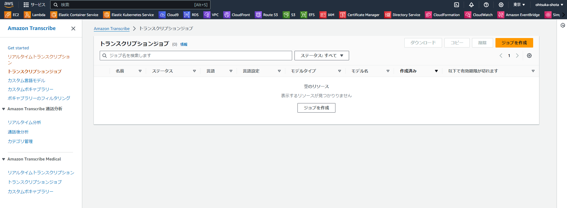Open Medical リアルタイムトランスクリプション link
The image size is (567, 208).
[41, 173]
